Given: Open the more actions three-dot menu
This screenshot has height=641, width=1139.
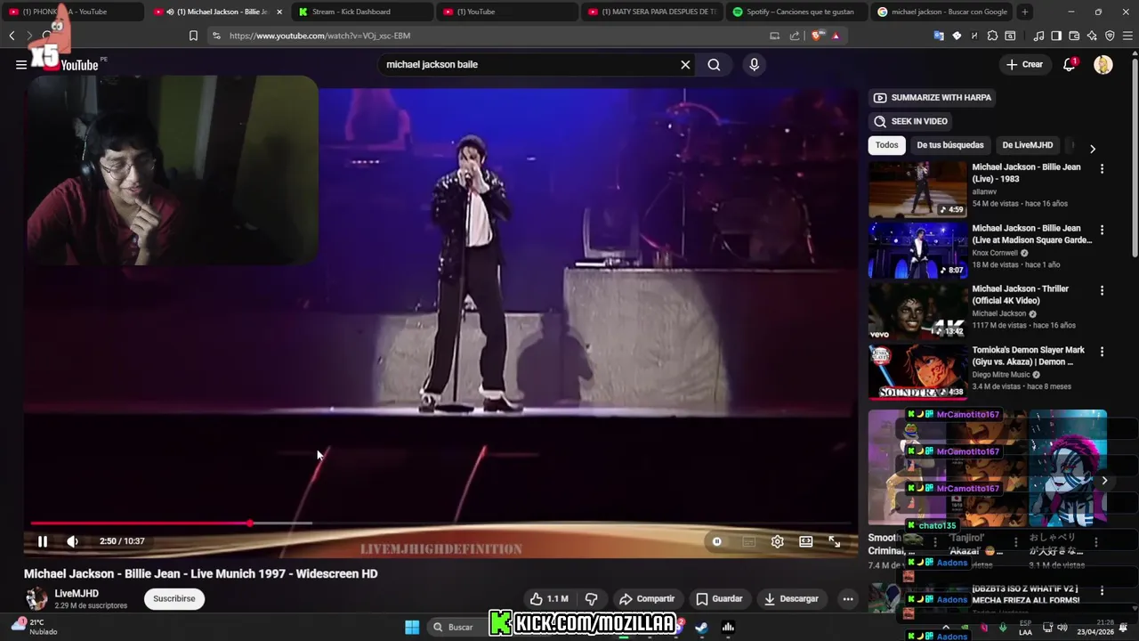Looking at the screenshot, I should click(x=848, y=599).
